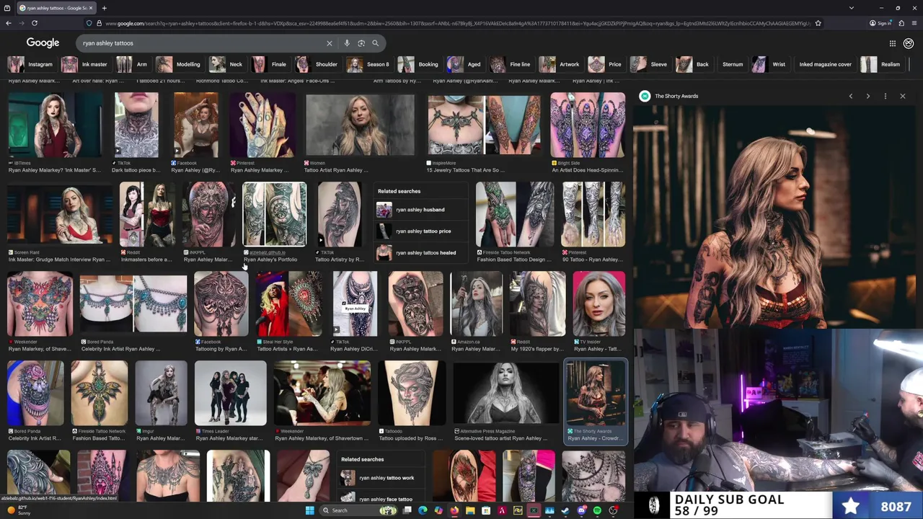The height and width of the screenshot is (519, 923).
Task: Open Discord from the taskbar
Action: [581, 510]
